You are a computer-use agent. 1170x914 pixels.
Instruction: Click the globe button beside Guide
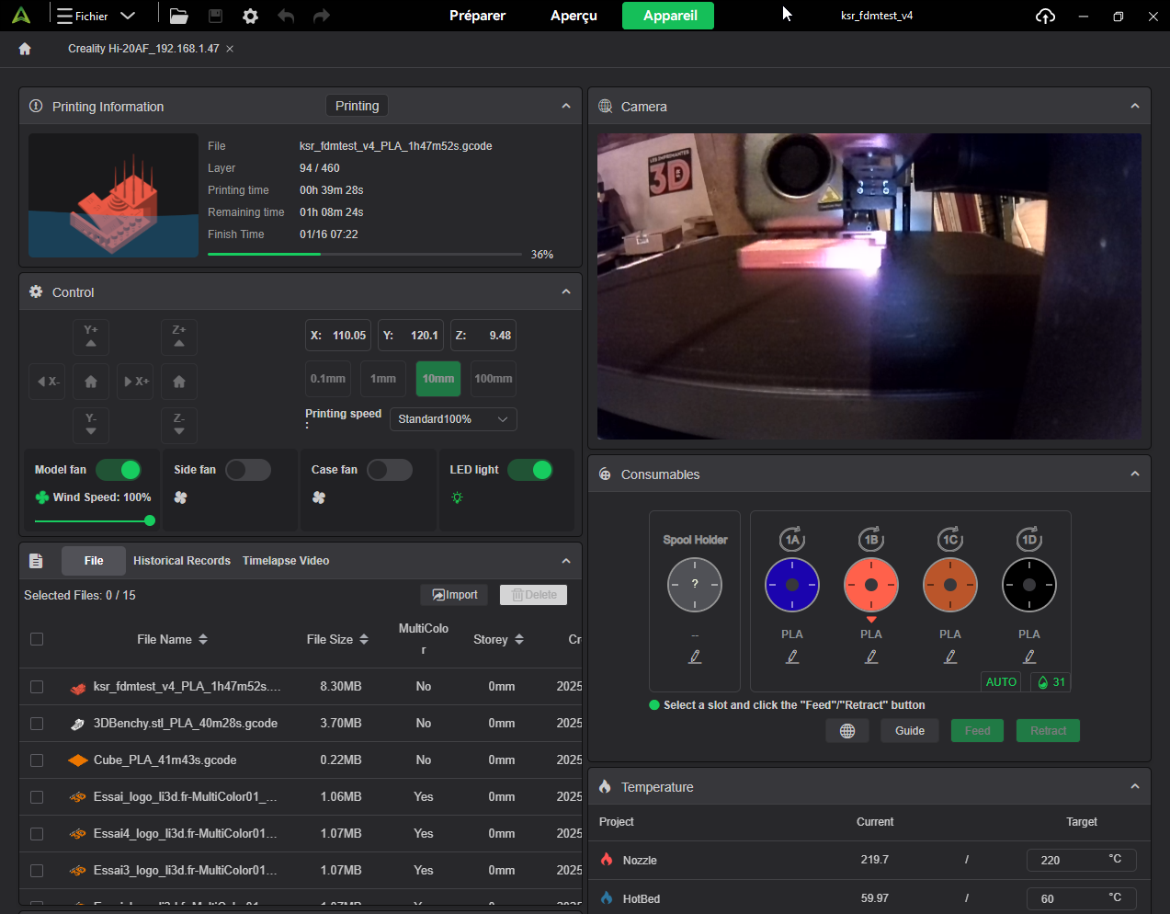(846, 731)
